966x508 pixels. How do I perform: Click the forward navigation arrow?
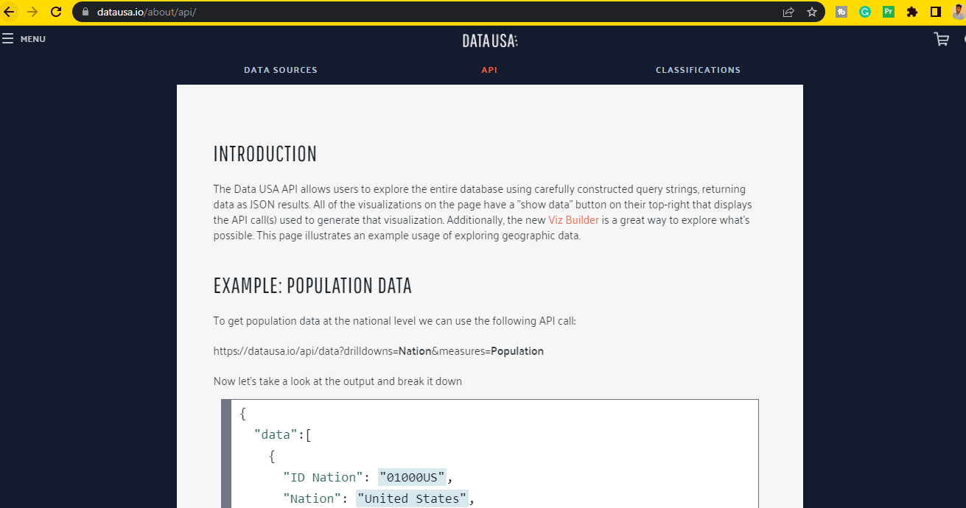click(32, 12)
